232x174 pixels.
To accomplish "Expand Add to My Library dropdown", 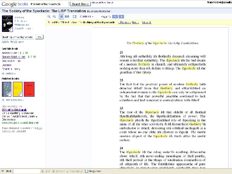I will 13,42.
